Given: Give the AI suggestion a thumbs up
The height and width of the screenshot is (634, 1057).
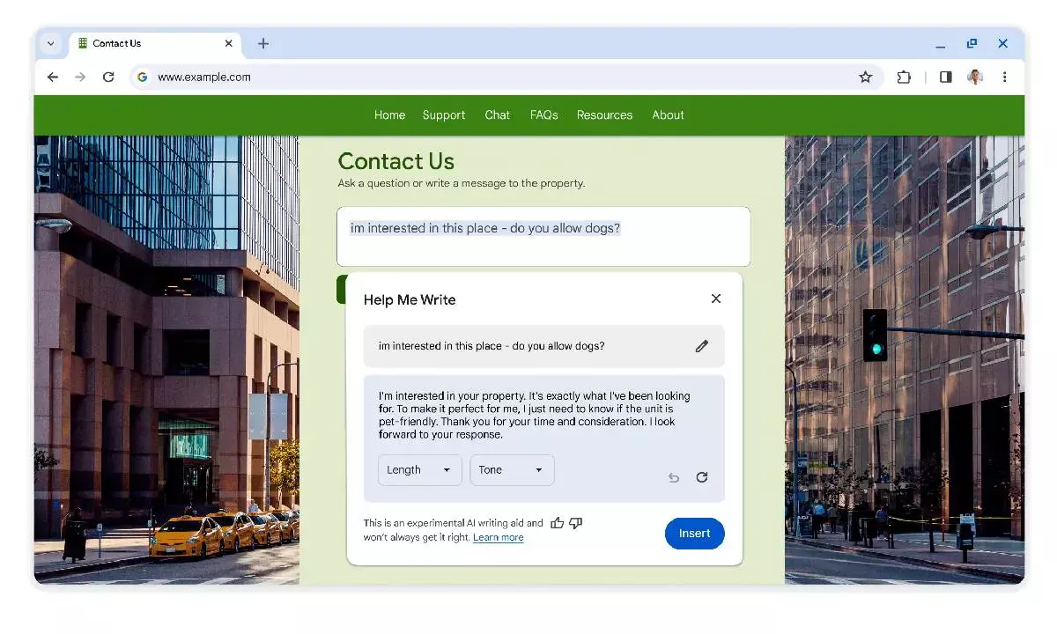Looking at the screenshot, I should [558, 522].
